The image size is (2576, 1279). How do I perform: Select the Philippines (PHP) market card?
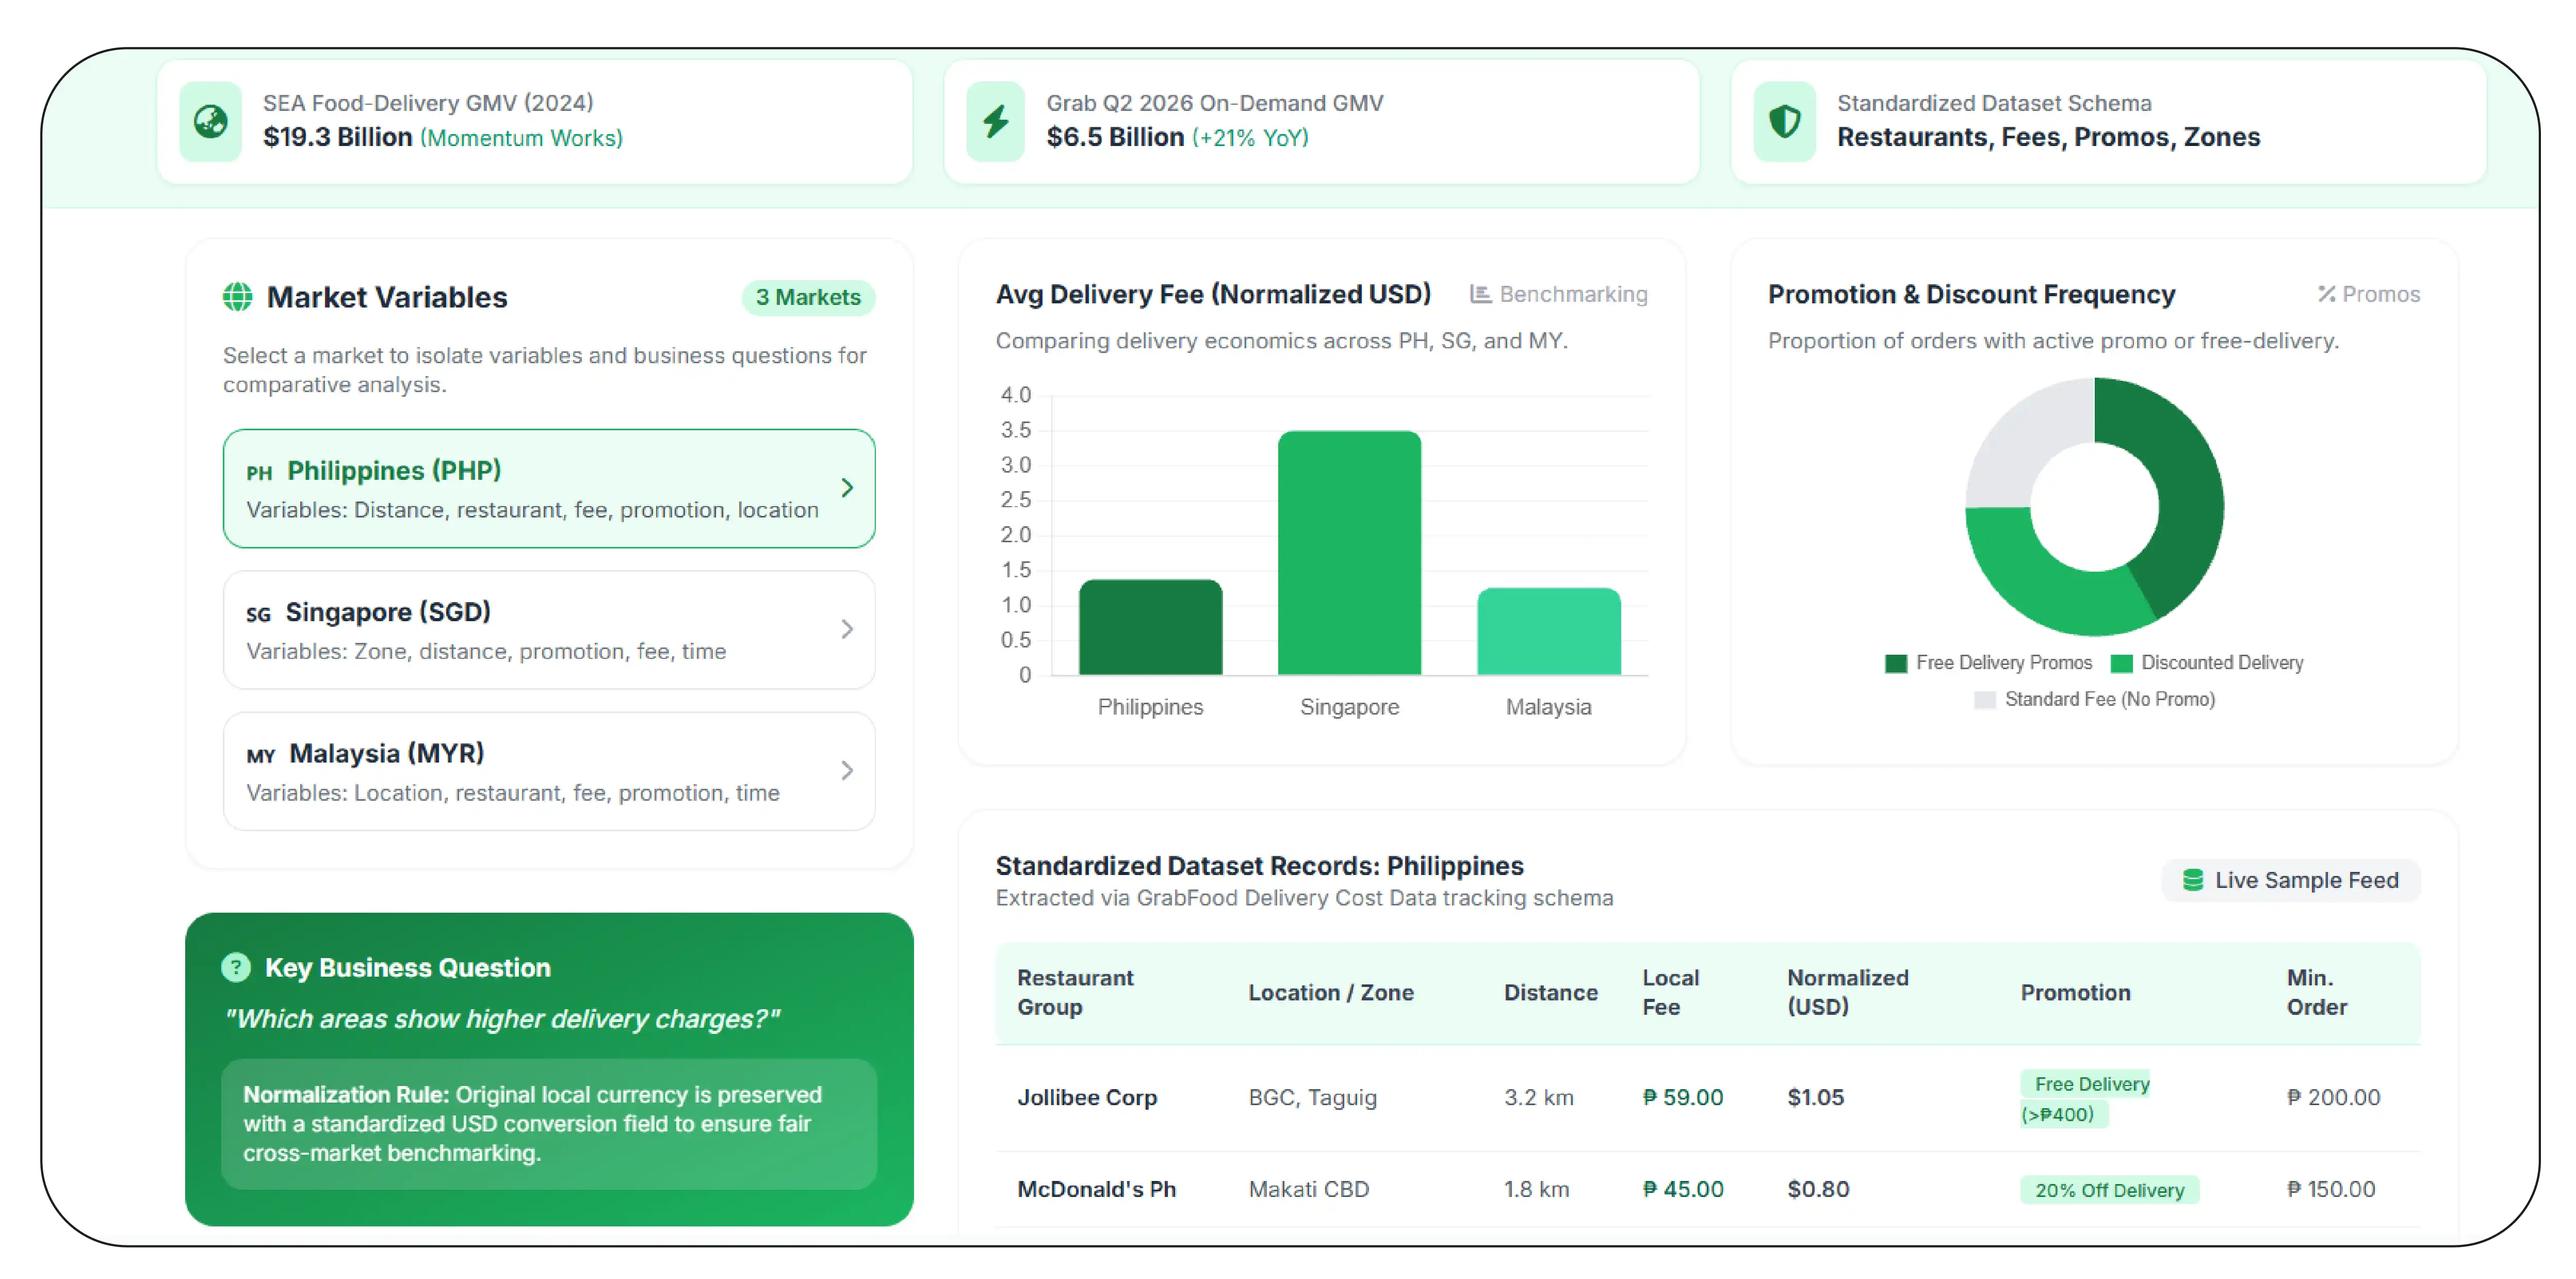[x=549, y=488]
